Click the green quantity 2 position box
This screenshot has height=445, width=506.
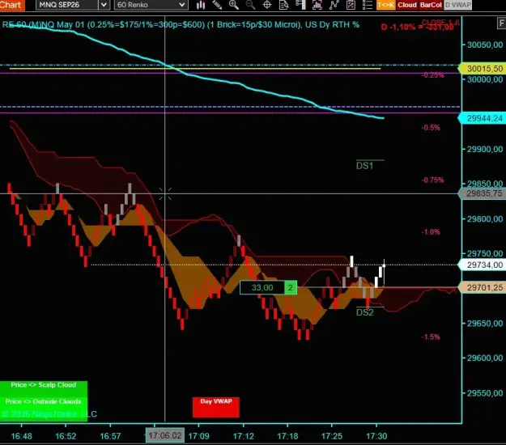[291, 288]
